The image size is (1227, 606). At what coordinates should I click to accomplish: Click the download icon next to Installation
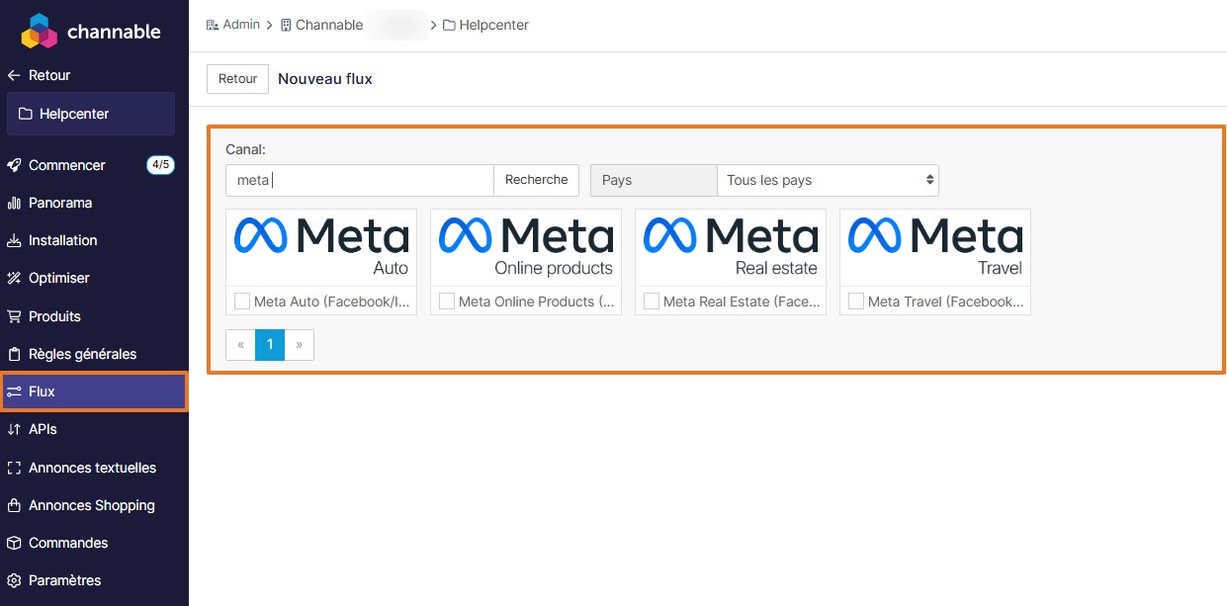pyautogui.click(x=14, y=240)
